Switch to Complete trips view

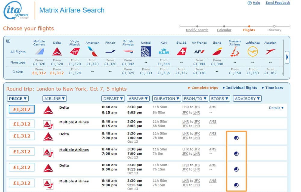(x=203, y=88)
